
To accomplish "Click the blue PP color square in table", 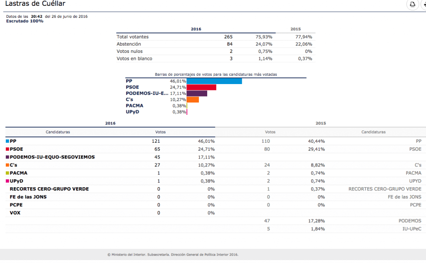I will (x=7, y=141).
